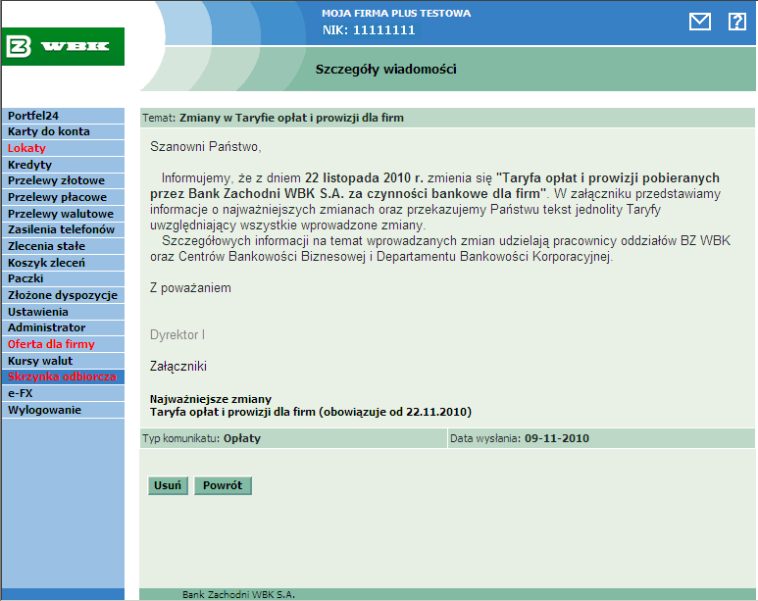Select Kredyty in the sidebar
Image resolution: width=758 pixels, height=601 pixels.
pos(63,165)
